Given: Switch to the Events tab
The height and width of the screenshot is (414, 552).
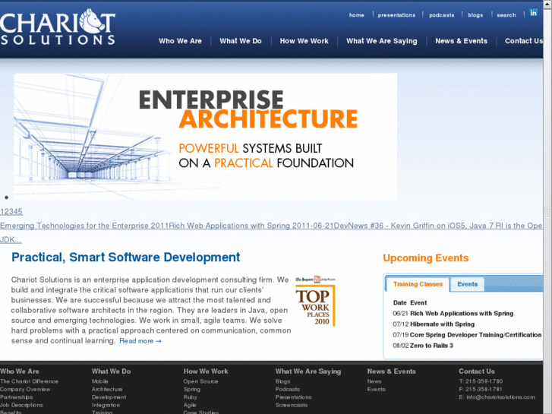Looking at the screenshot, I should click(467, 284).
